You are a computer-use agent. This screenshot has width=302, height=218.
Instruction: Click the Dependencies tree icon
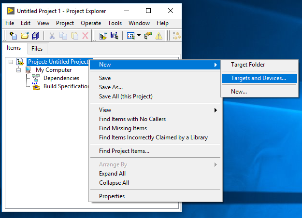(x=36, y=78)
